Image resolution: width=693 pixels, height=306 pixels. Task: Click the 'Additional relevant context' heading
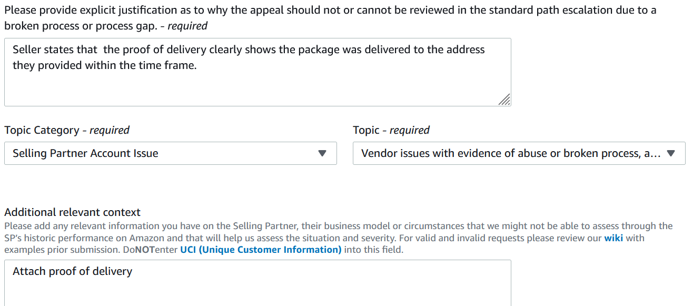pyautogui.click(x=73, y=212)
